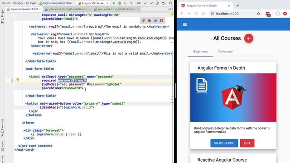Click the Angular Forms In Depth course image

click(x=233, y=98)
